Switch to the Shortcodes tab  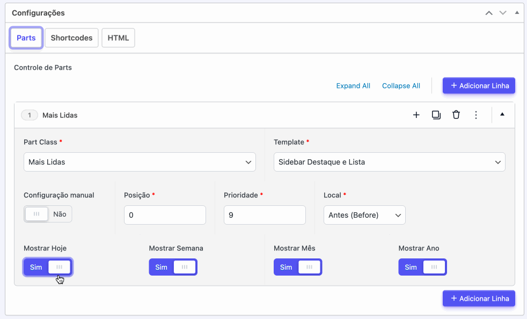71,38
